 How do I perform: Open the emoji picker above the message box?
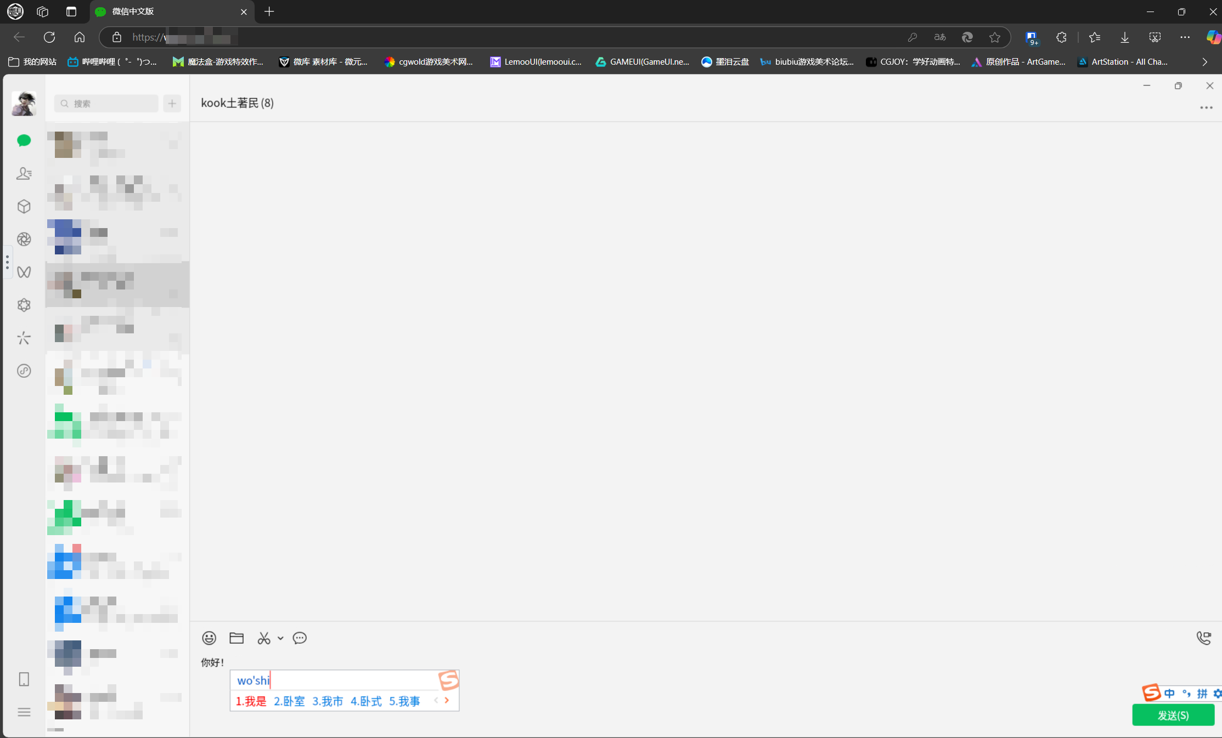click(x=209, y=638)
